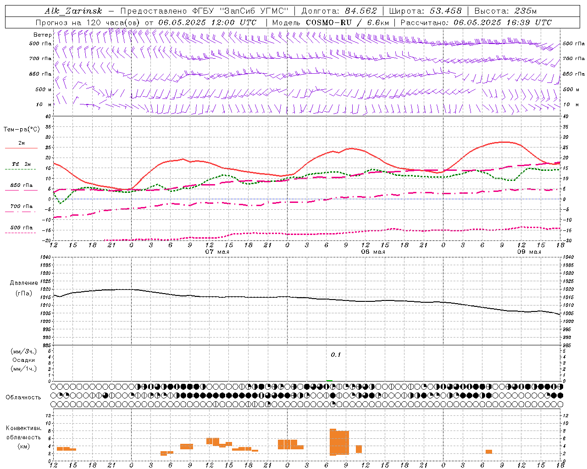Click the 10 м wind level label on left axis
Screen dimensions: 587x469
click(x=44, y=104)
